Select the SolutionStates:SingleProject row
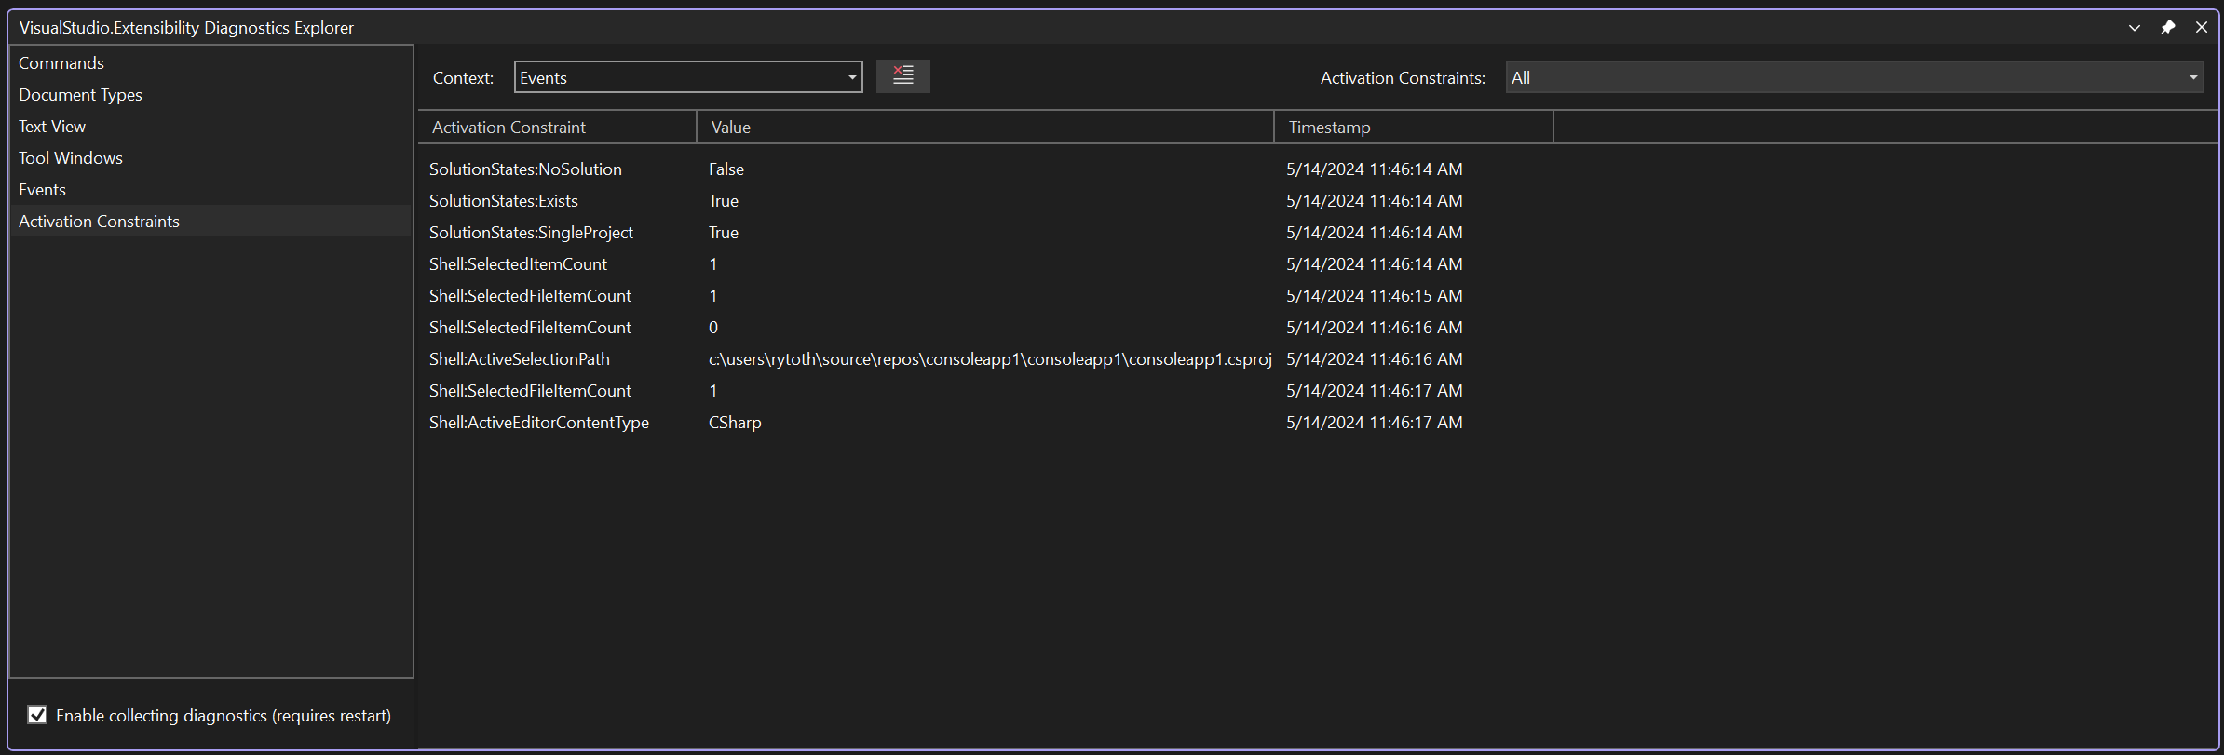Viewport: 2224px width, 755px height. tap(1318, 233)
